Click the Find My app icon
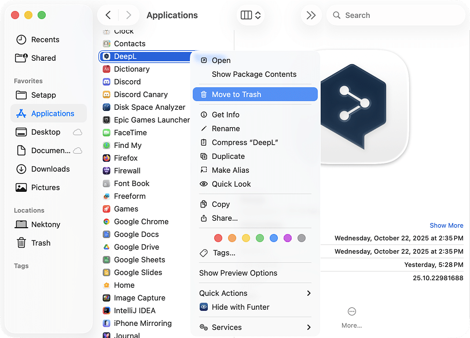 [107, 145]
